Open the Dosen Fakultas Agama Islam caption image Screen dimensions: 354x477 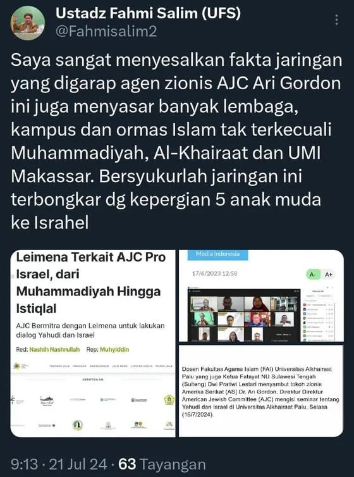point(261,391)
